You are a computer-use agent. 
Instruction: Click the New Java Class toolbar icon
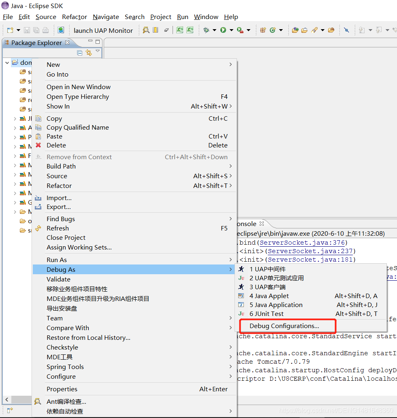tap(273, 30)
